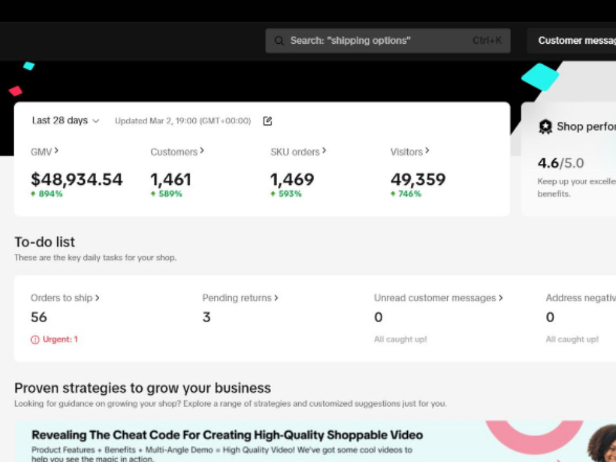
Task: Open Address negative reviews task
Action: pos(581,298)
